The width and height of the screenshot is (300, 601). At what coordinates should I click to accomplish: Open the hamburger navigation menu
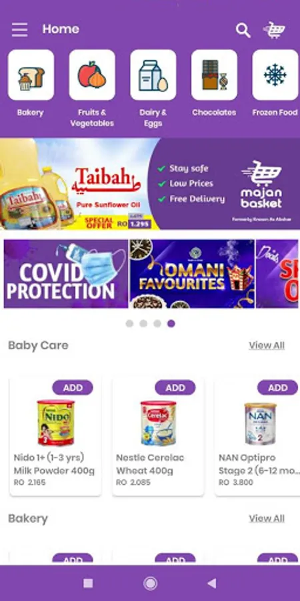tap(19, 29)
